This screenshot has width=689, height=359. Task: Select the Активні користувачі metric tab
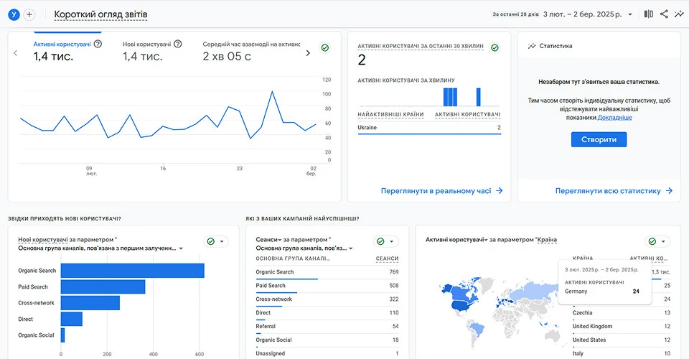pos(67,50)
